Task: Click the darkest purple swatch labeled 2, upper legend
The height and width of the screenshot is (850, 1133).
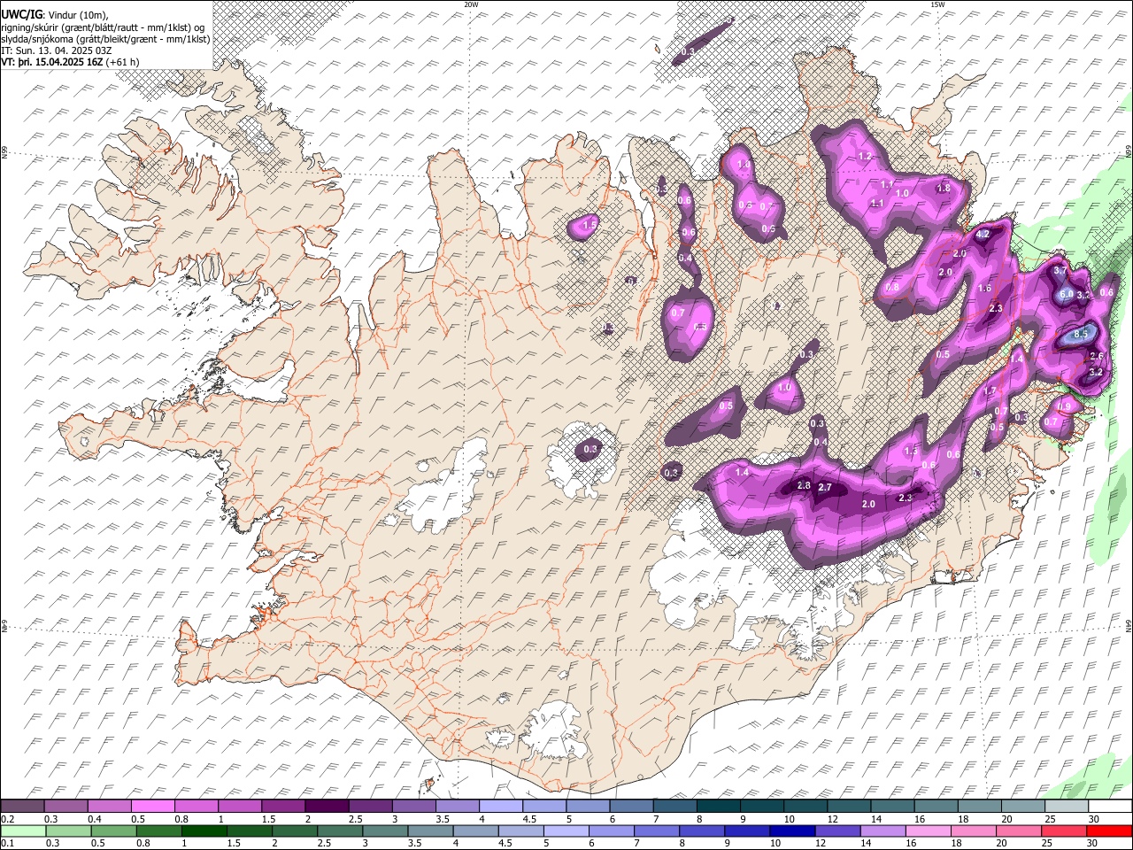Action: pos(327,807)
